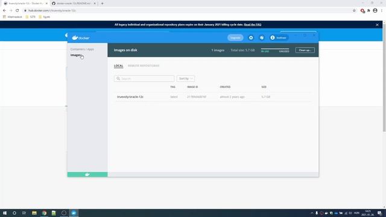This screenshot has width=386, height=217.
Task: Open the Docker troubleshoot bug icon
Action: point(262,37)
